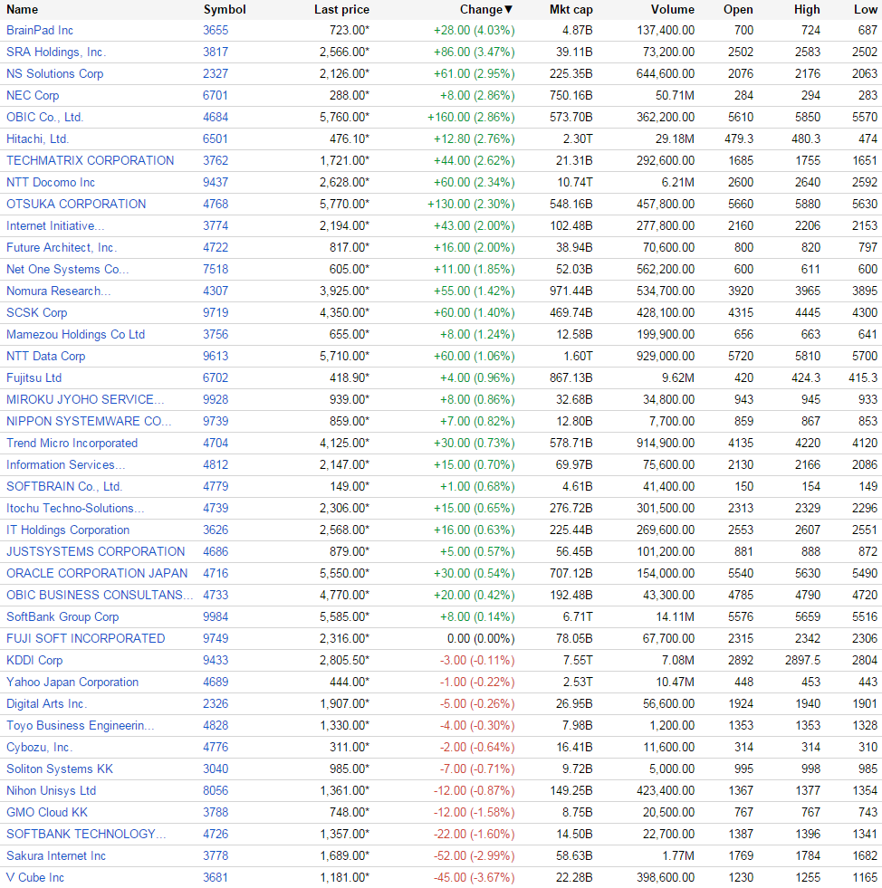
Task: Open the BrainPad Inc company link
Action: click(40, 30)
